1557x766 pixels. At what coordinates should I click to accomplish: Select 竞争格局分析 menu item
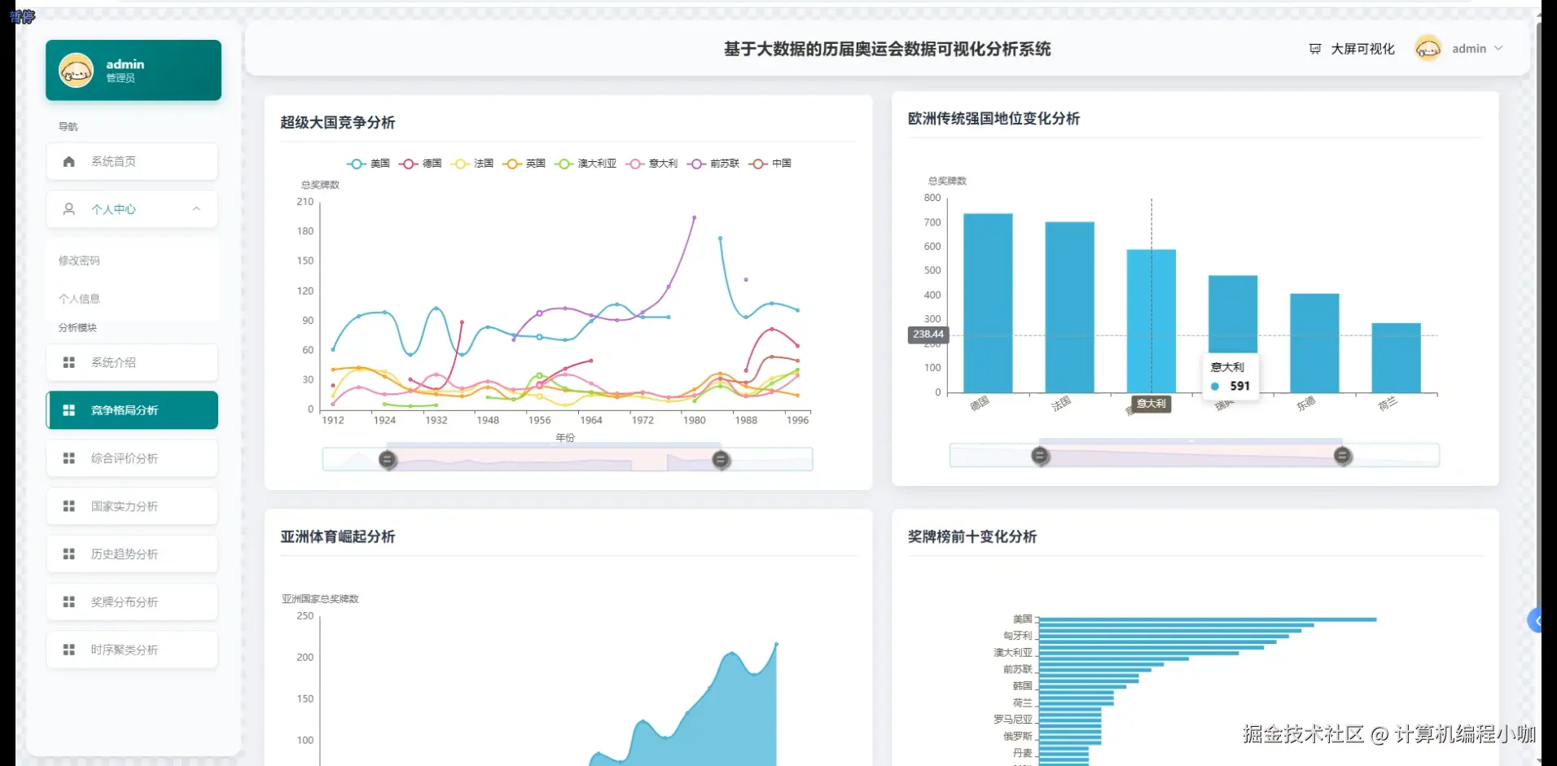(132, 410)
